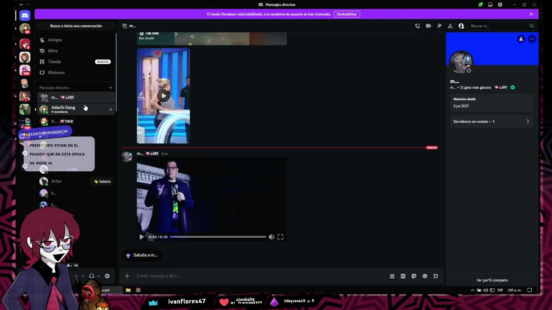Open Nitro page
This screenshot has width=552, height=310.
click(76, 51)
